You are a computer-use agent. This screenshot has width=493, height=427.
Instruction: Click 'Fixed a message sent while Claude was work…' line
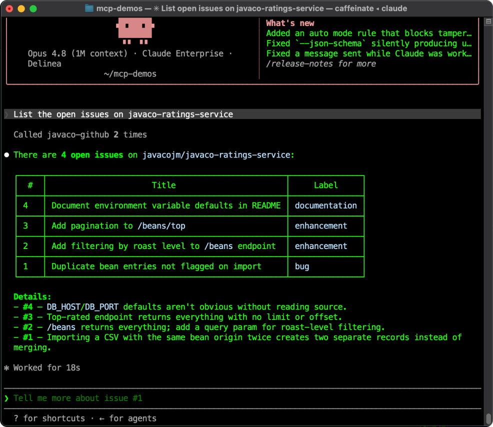pos(369,54)
